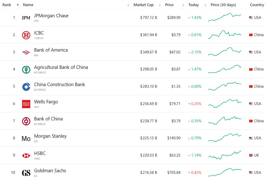Open the Goldman Sachs company link

[50, 171]
